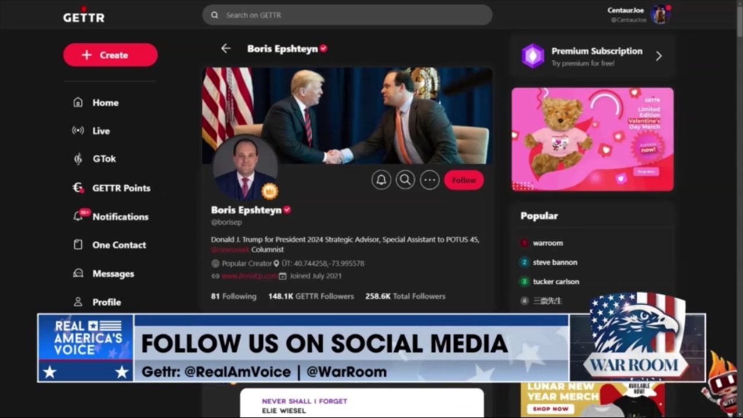
Task: Open the three-dots more options menu
Action: (430, 180)
